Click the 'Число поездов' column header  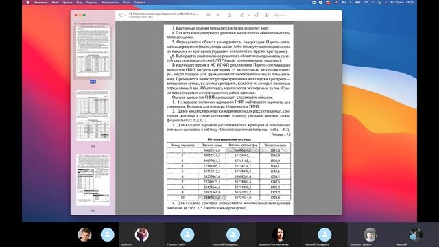(275, 145)
